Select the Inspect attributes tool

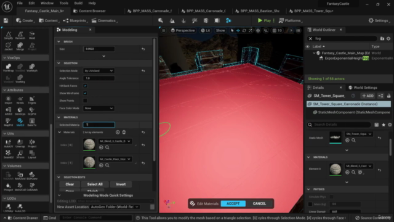coord(8,100)
